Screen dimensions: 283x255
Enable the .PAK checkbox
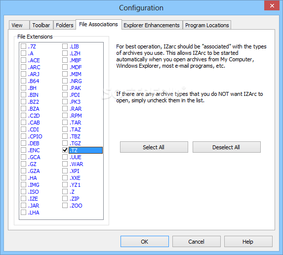65,88
